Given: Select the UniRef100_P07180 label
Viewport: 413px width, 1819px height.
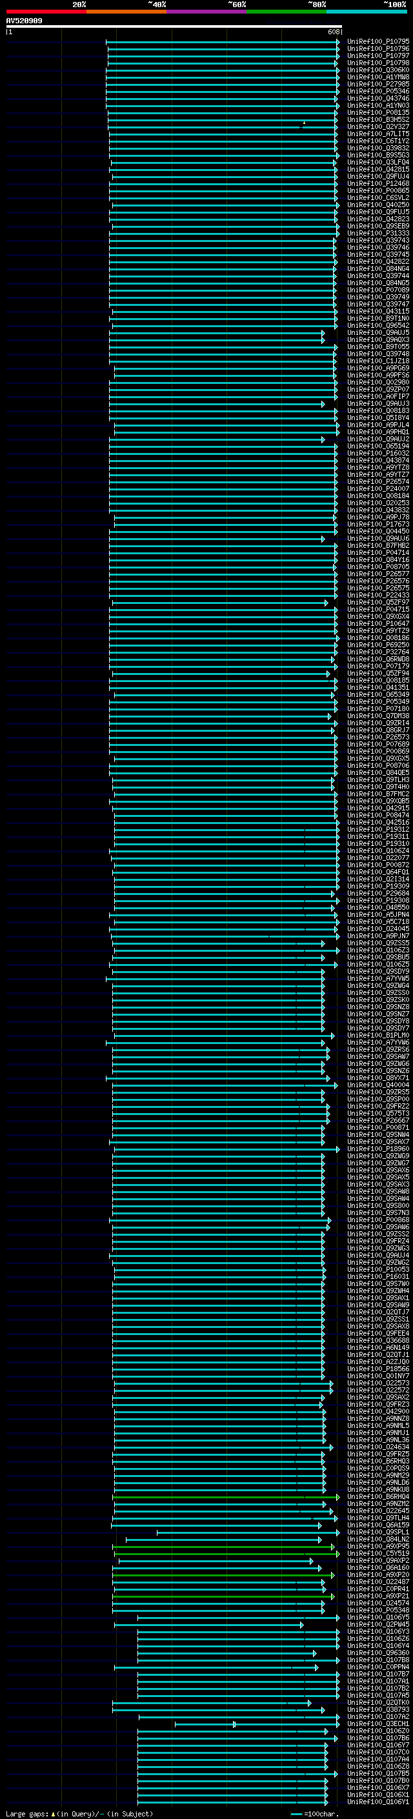Looking at the screenshot, I should click(378, 709).
